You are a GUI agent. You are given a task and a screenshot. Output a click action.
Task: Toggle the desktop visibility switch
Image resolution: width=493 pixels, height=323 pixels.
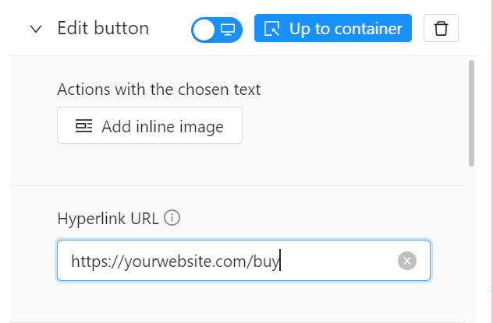click(217, 30)
